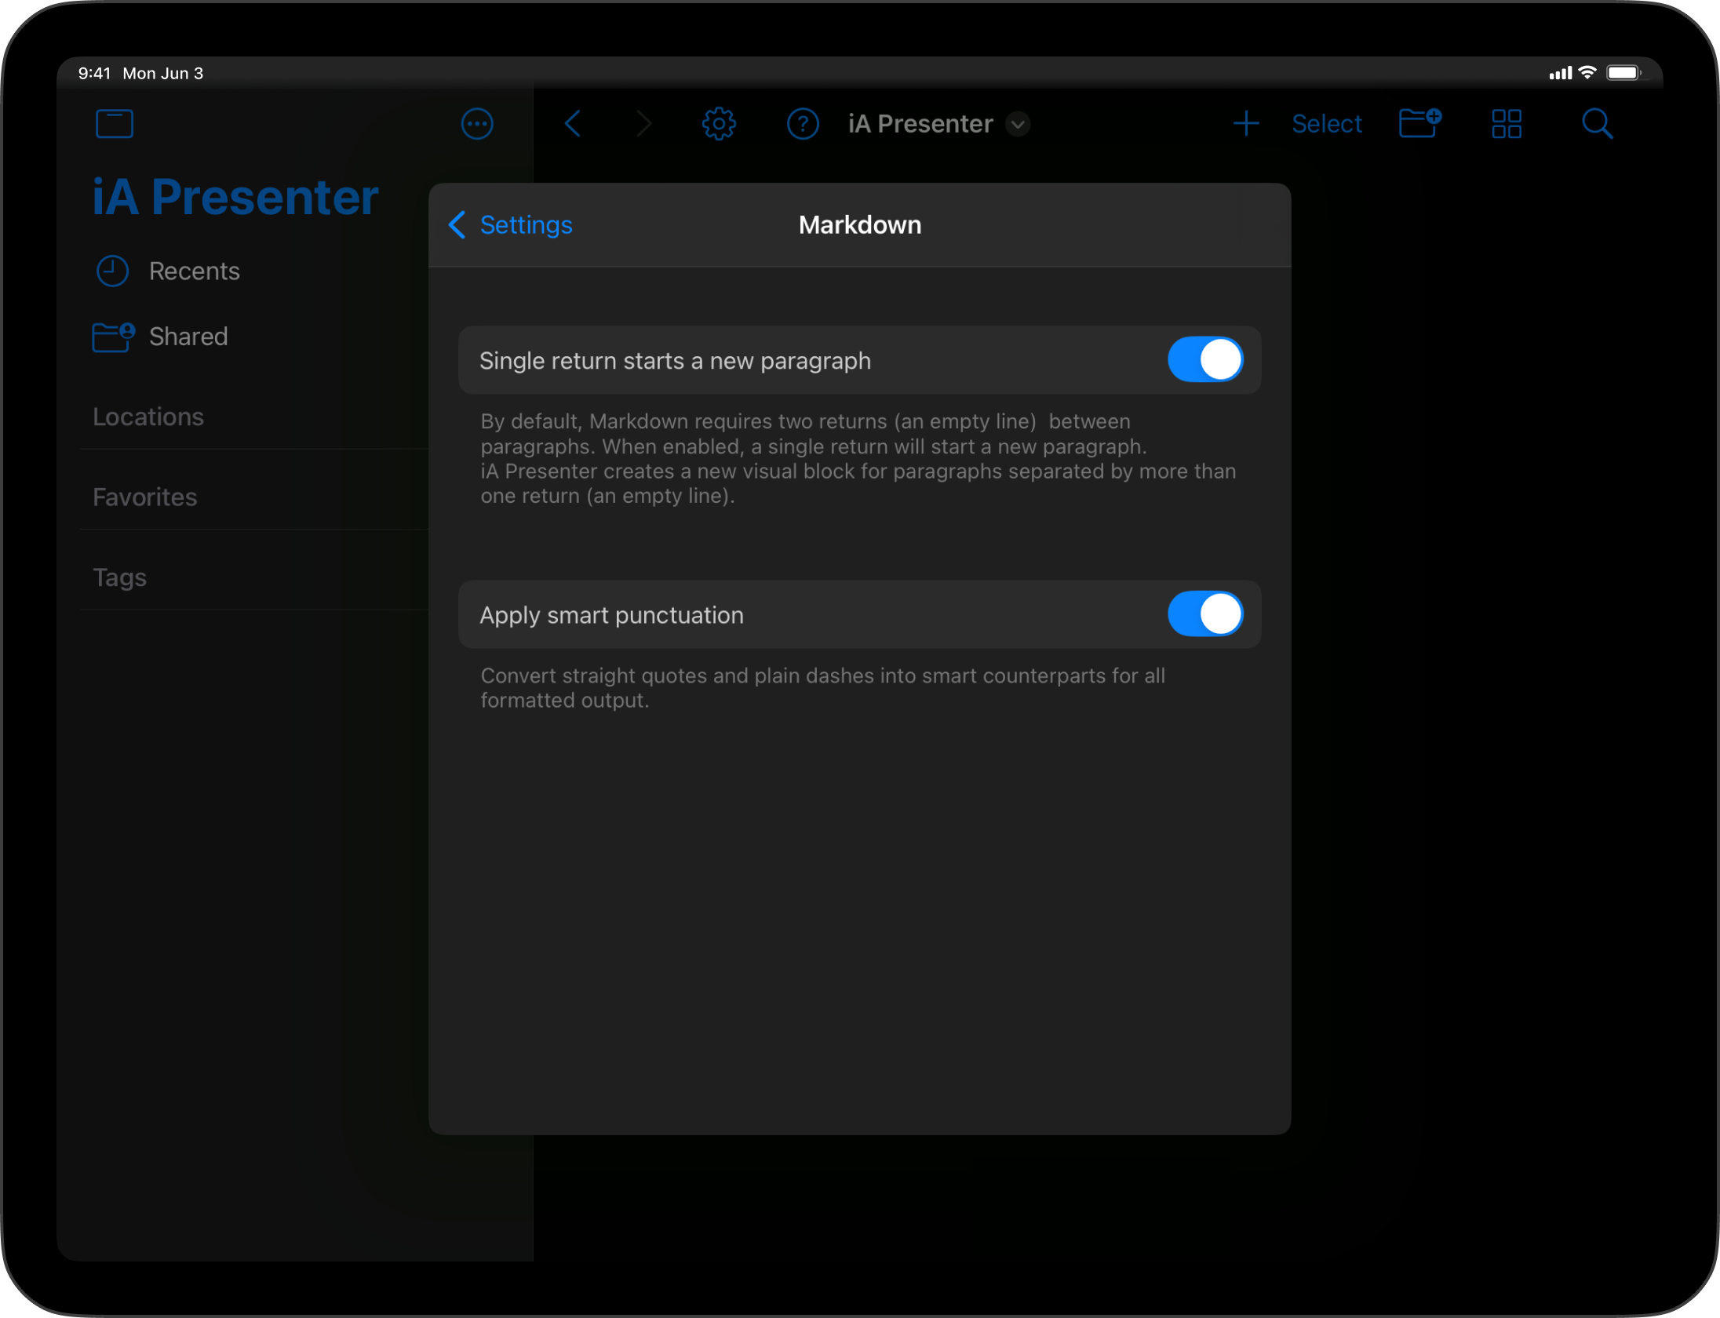This screenshot has height=1318, width=1720.
Task: Open settings via the gear icon
Action: point(719,124)
